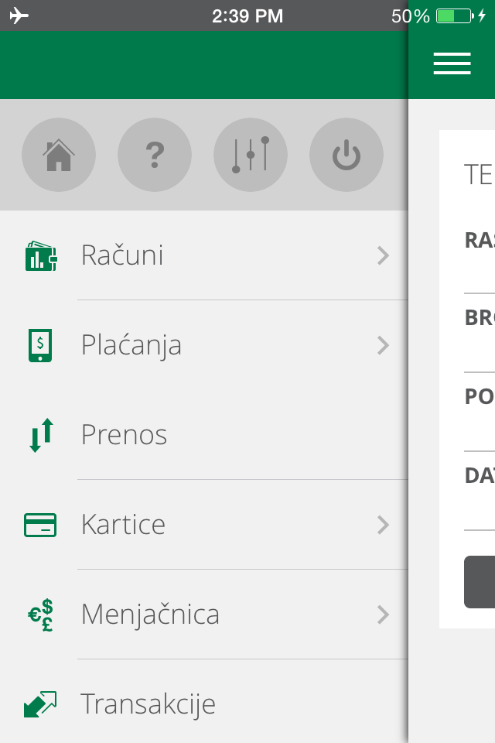Open the Računi menu entry
Image resolution: width=495 pixels, height=743 pixels.
(122, 255)
